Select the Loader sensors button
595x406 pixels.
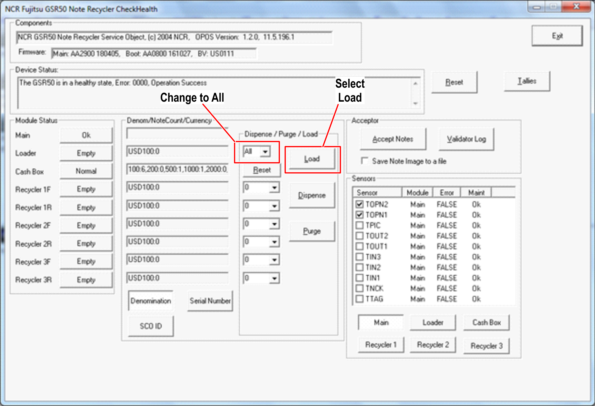(x=433, y=322)
